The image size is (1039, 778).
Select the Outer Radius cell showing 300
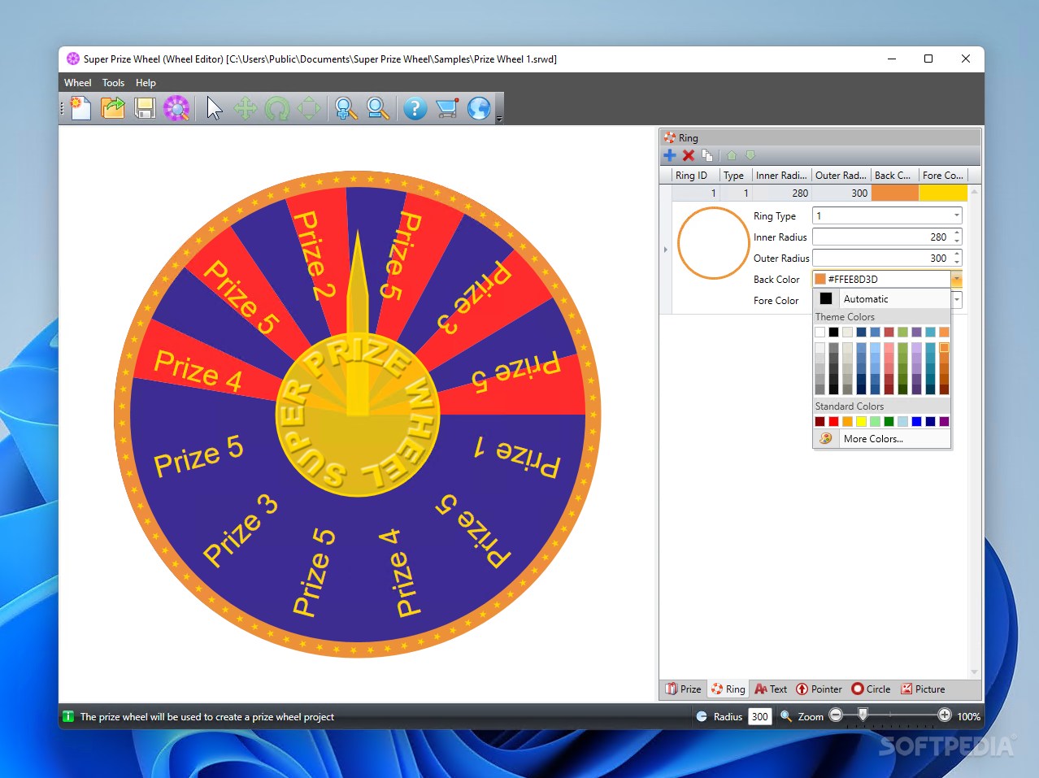click(841, 193)
